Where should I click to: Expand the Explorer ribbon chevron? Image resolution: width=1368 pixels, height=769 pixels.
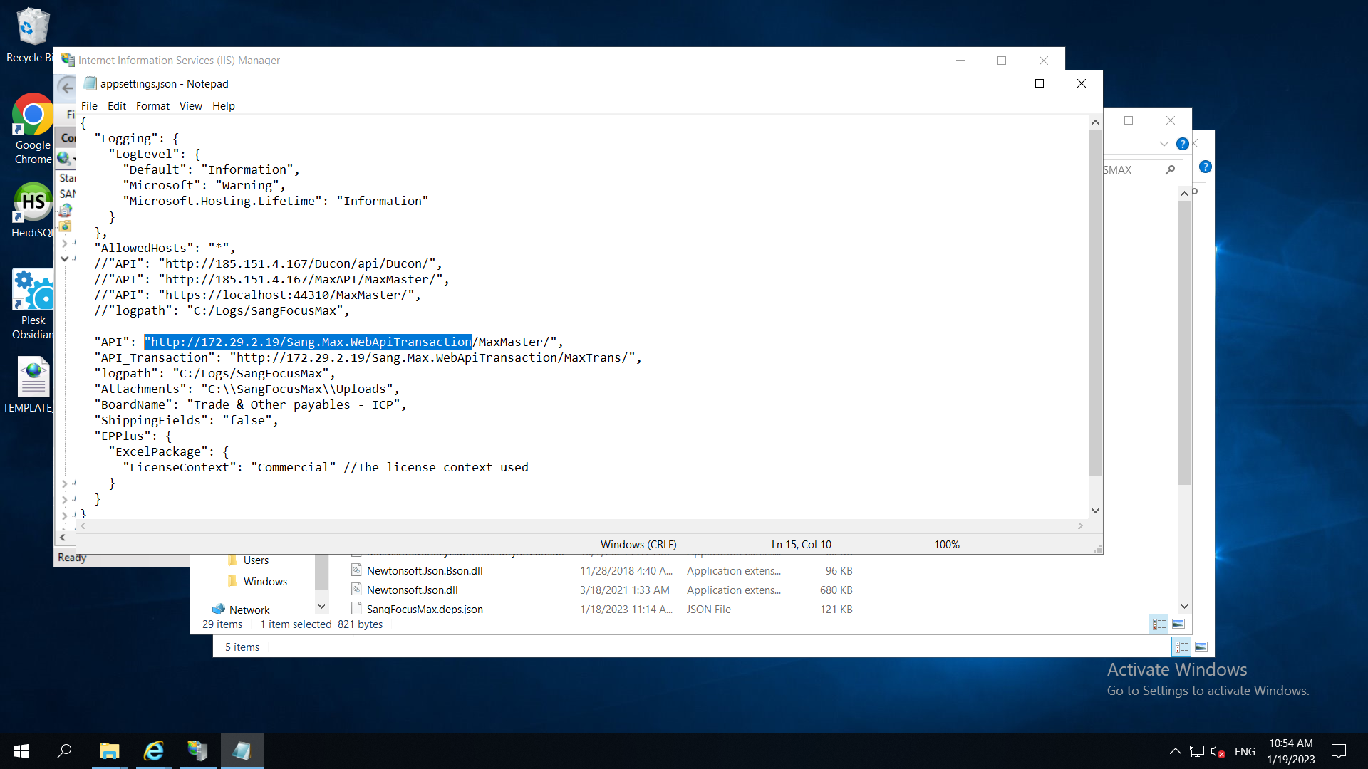tap(1164, 144)
